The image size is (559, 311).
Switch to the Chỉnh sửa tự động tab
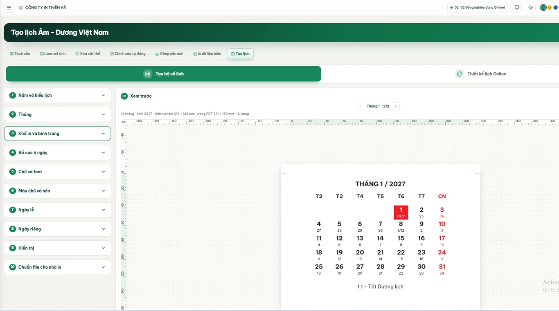pyautogui.click(x=128, y=54)
